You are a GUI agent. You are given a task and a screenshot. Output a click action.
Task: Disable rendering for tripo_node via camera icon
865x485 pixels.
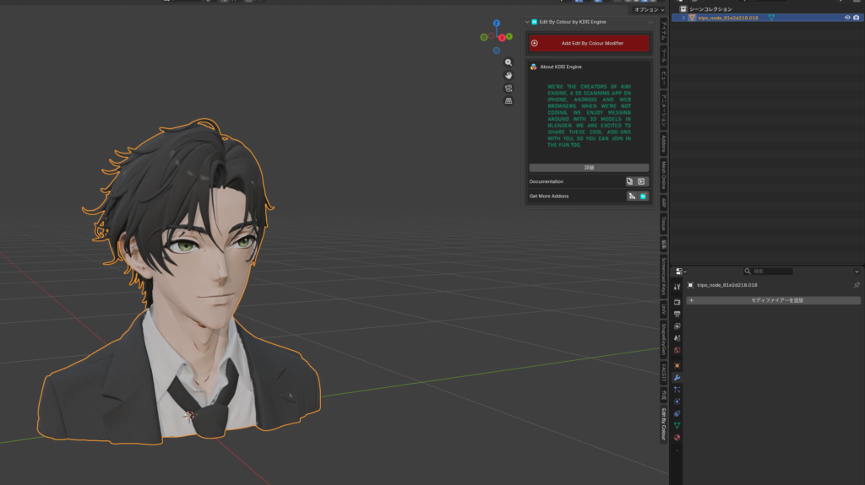[856, 18]
